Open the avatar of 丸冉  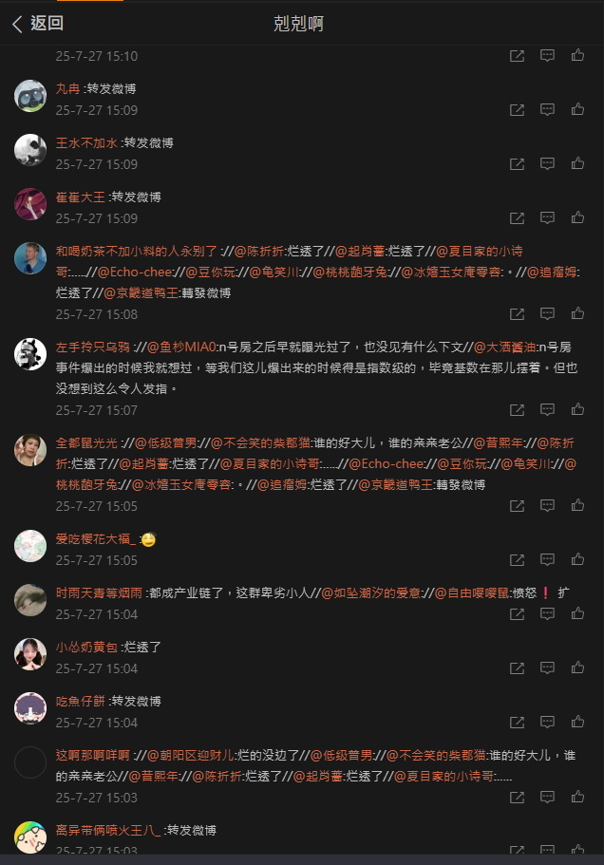(x=30, y=96)
